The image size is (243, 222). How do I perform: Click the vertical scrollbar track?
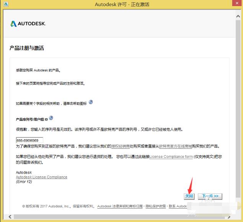[238, 108]
